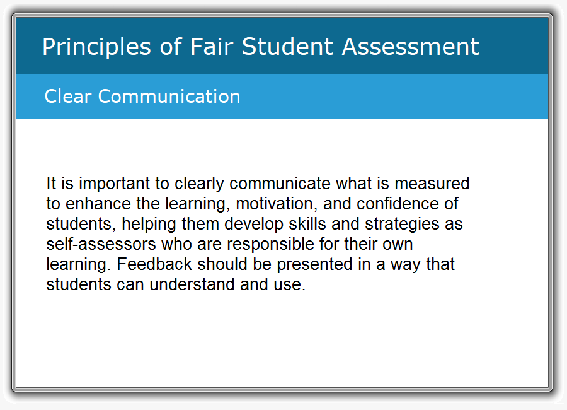
Task: Click the word 'Principles' in the title
Action: (x=96, y=47)
